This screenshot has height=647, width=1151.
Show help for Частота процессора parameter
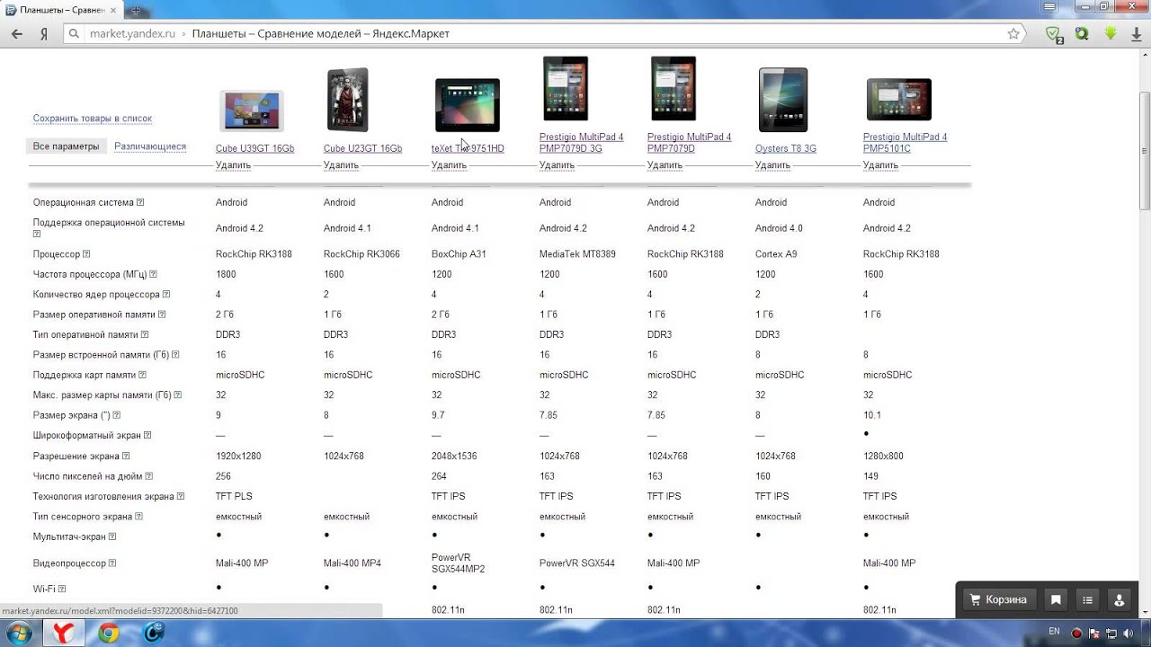coord(153,275)
